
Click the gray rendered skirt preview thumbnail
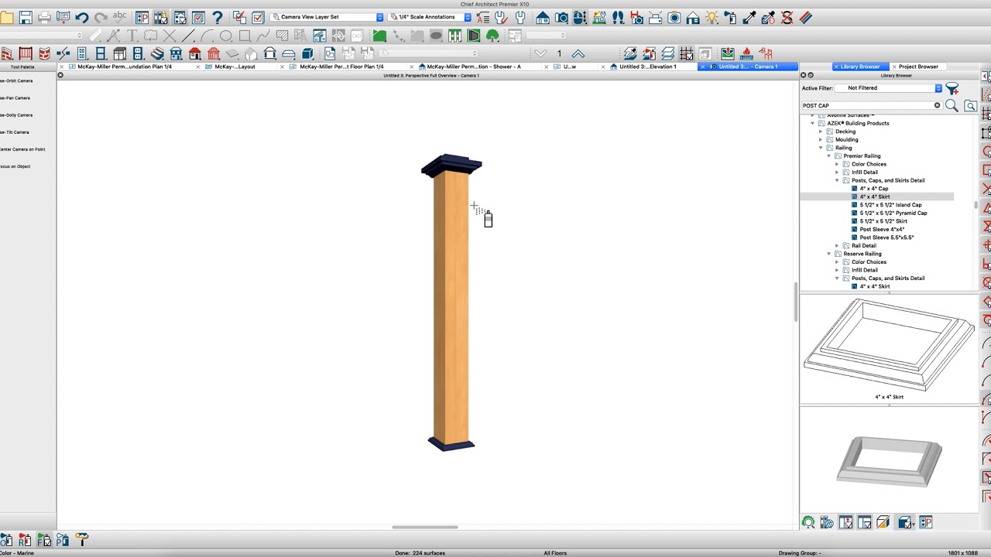[x=889, y=461]
